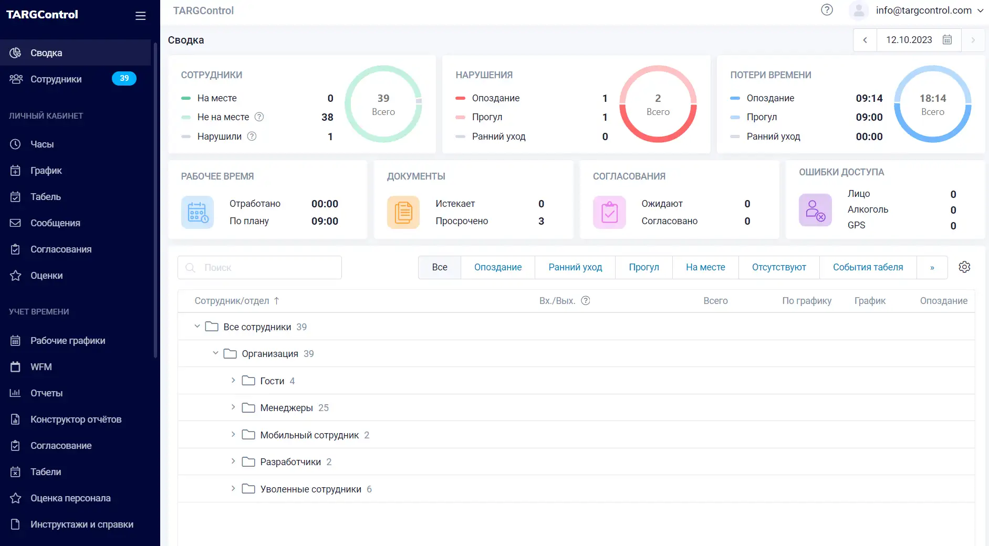This screenshot has height=546, width=989.
Task: Select the 'Отсутствуют' filter tab
Action: point(779,267)
